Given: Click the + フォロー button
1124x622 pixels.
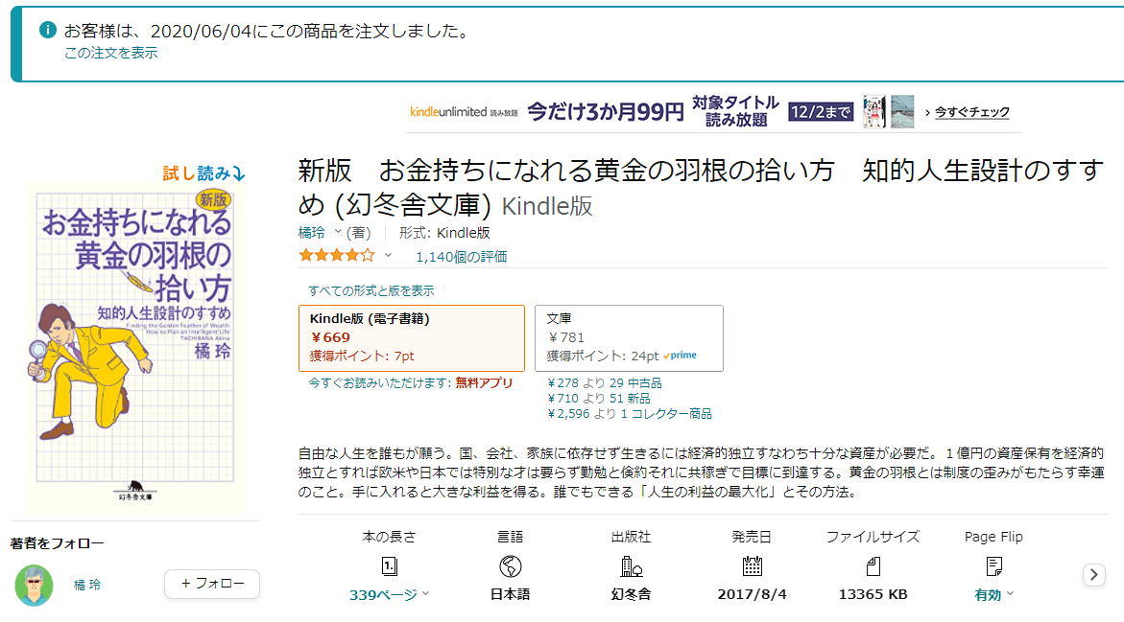Looking at the screenshot, I should [212, 584].
